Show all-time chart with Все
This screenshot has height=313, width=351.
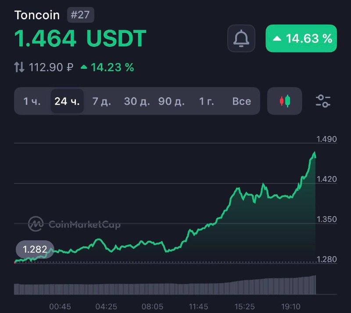242,101
